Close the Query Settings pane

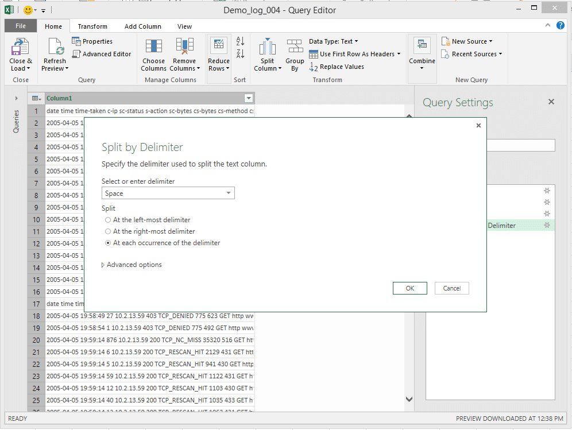coord(551,102)
